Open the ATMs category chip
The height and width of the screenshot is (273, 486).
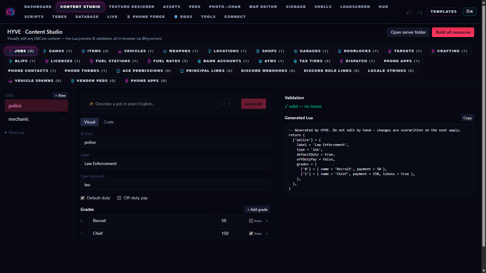pos(271,61)
